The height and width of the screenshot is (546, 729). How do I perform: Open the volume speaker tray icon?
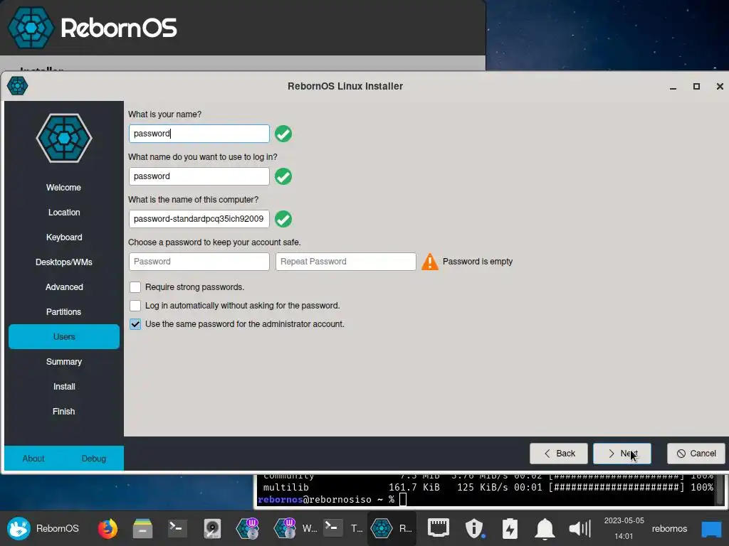579,528
